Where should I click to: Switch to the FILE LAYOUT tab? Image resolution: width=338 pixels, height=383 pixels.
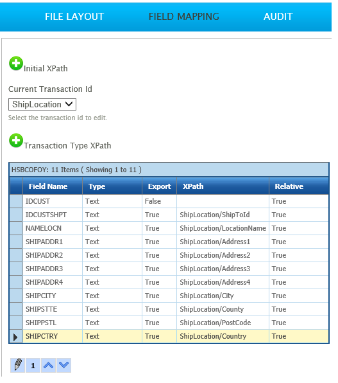tap(74, 17)
